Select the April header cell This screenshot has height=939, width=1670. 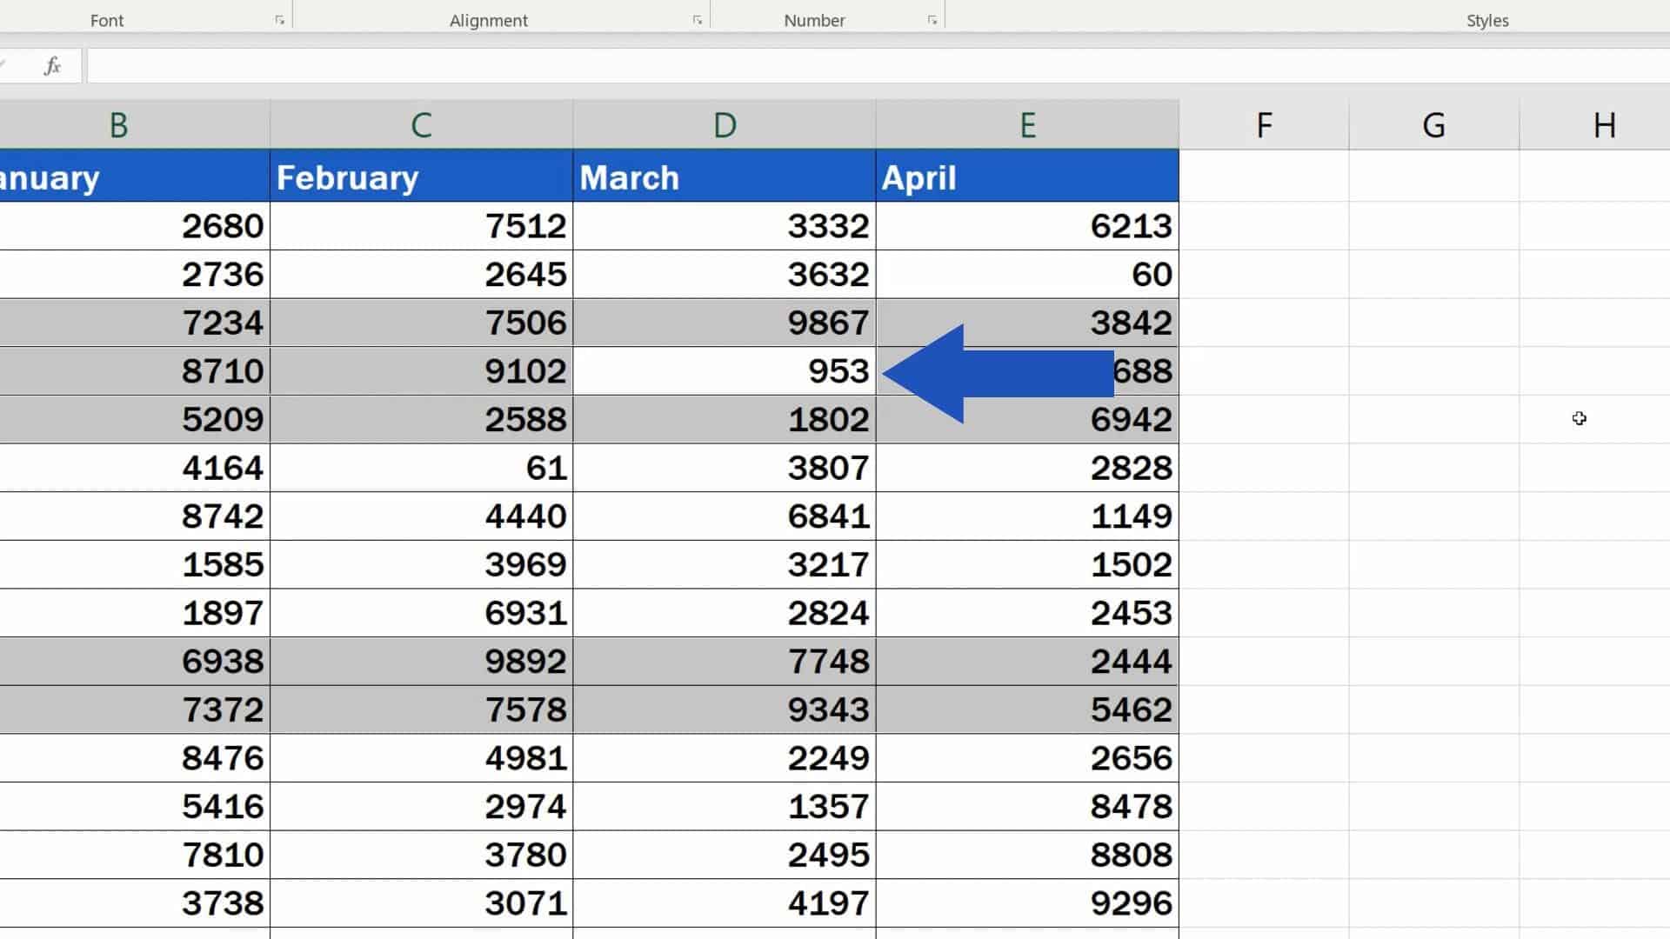(1026, 176)
